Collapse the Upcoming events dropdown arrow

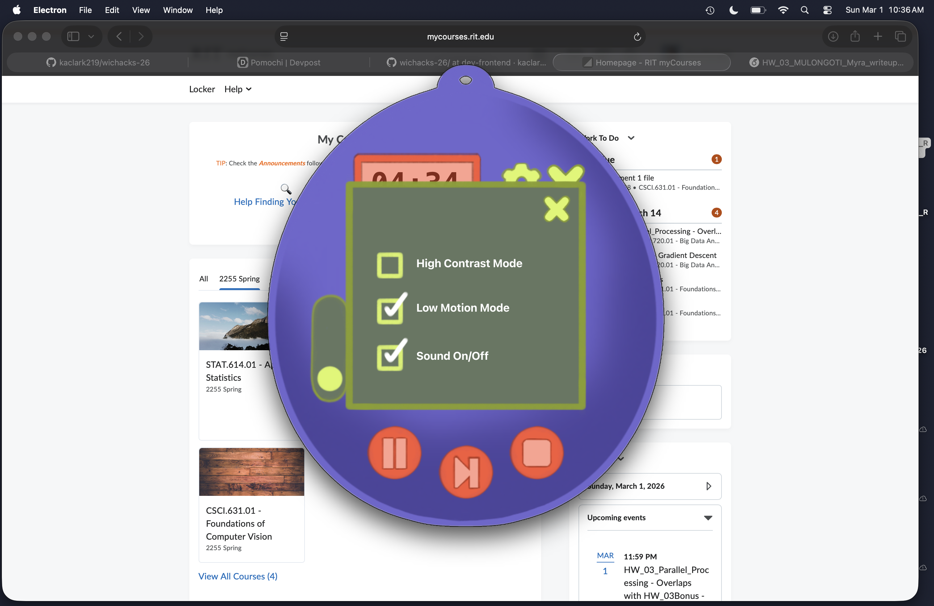point(708,518)
